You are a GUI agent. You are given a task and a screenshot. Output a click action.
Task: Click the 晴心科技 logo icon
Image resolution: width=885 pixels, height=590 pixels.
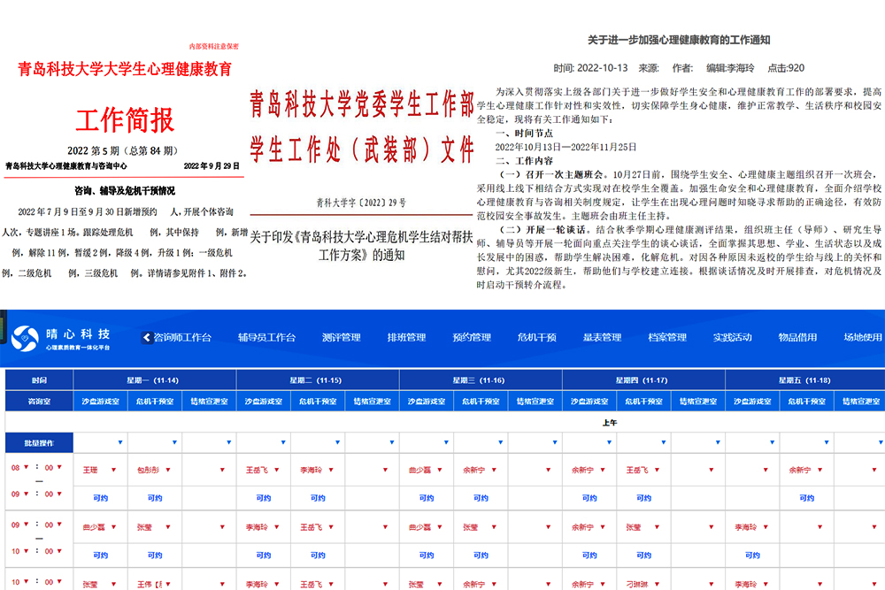[x=26, y=336]
